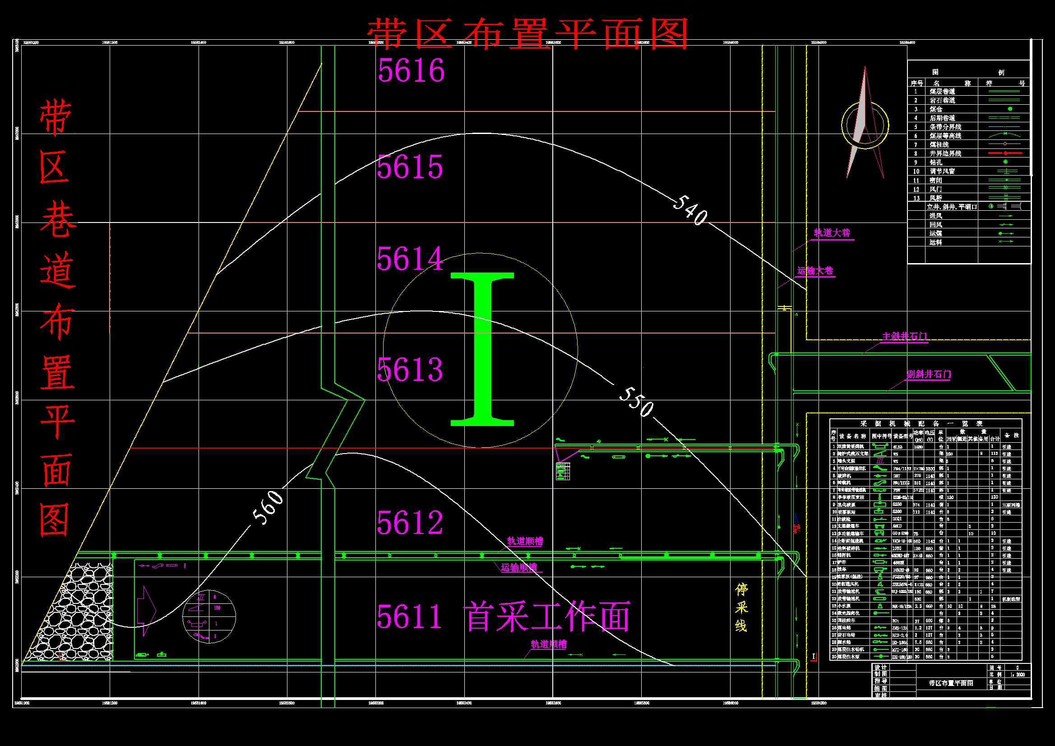
Task: Click the circled equipment detail callout in 5611
Action: pyautogui.click(x=209, y=616)
